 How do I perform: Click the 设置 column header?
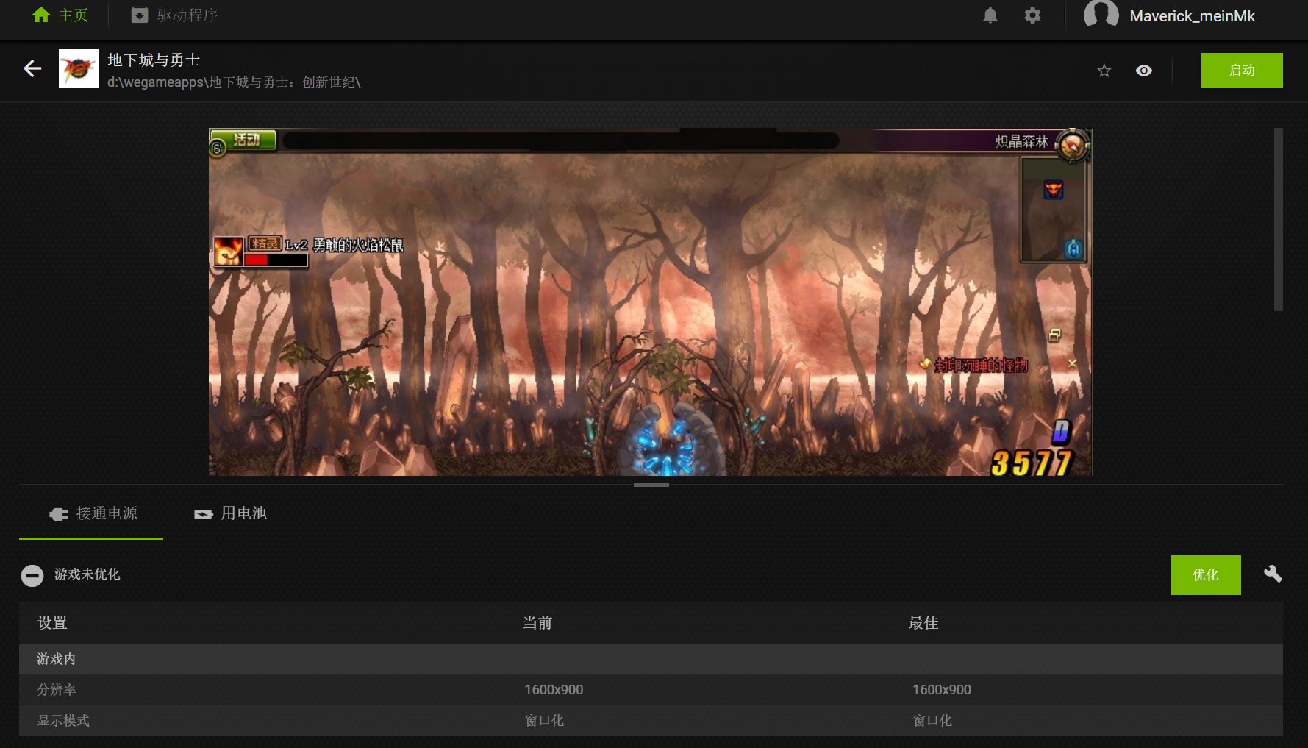(x=52, y=623)
